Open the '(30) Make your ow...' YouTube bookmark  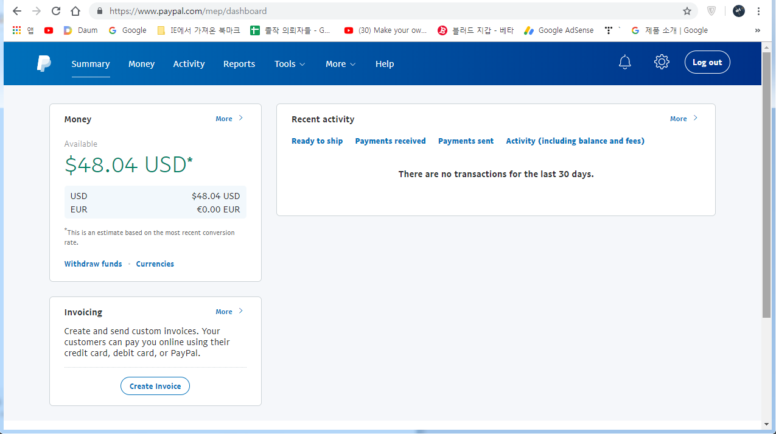[x=385, y=30]
